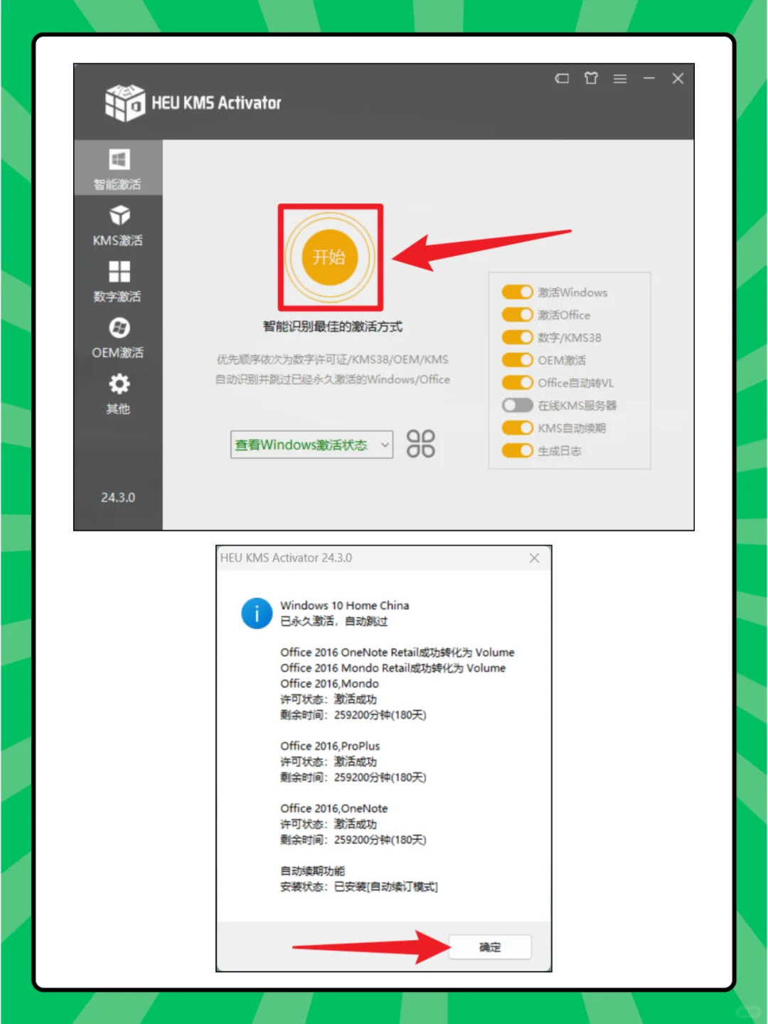The image size is (768, 1024).
Task: Click the 24.3.0 version label
Action: (x=118, y=497)
